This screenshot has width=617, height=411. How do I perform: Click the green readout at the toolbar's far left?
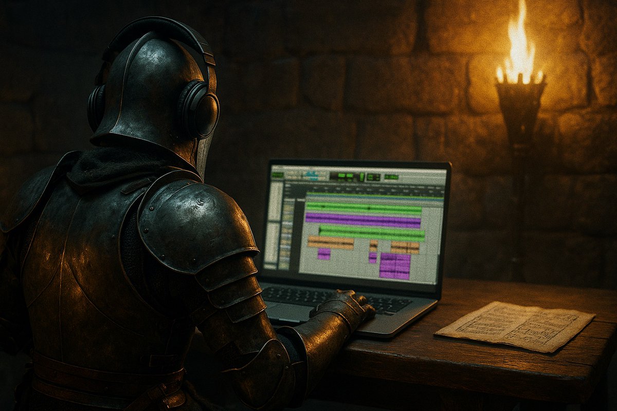(x=277, y=175)
